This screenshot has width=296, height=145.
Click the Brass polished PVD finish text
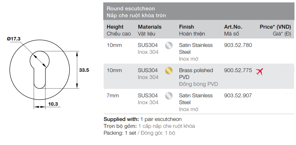pos(196,74)
